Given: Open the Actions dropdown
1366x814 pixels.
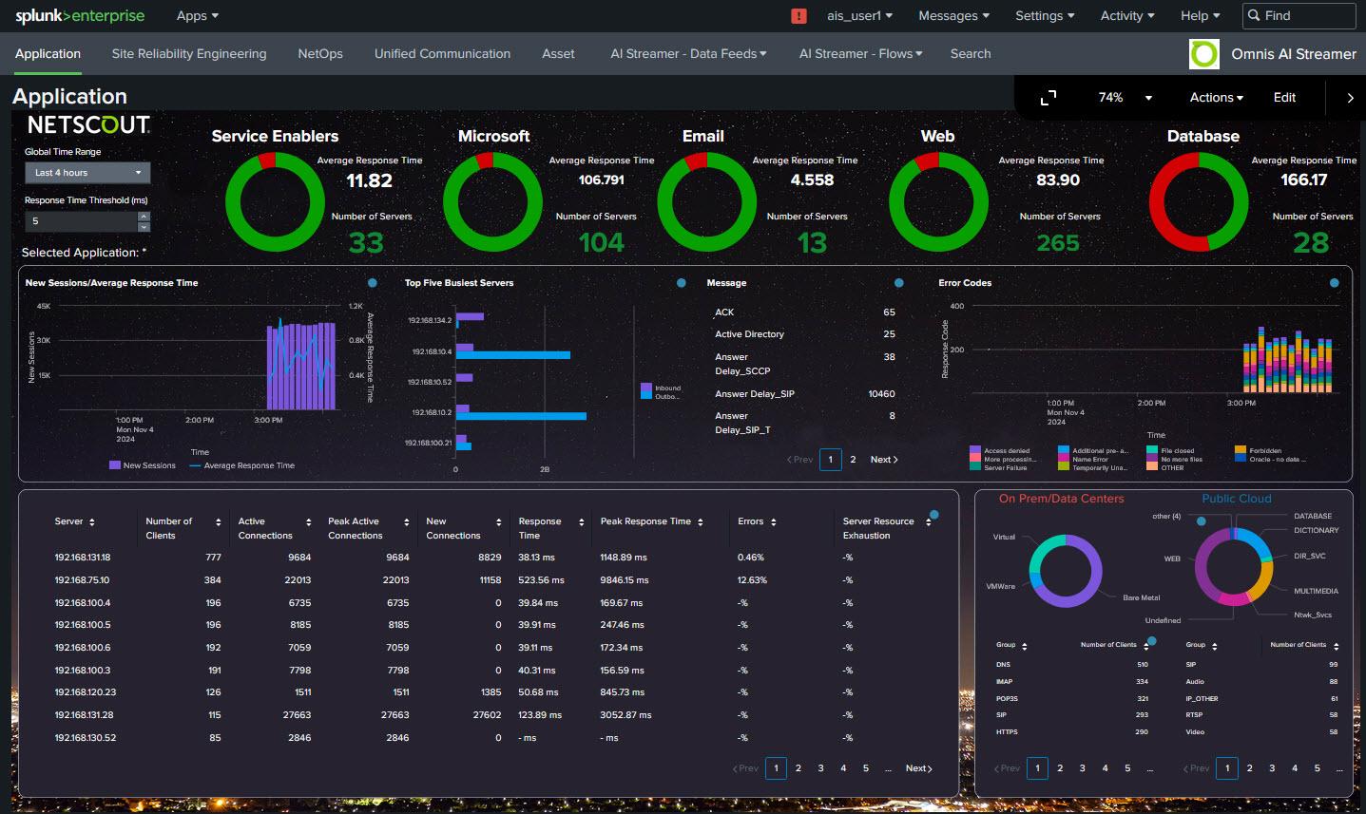Looking at the screenshot, I should coord(1217,98).
